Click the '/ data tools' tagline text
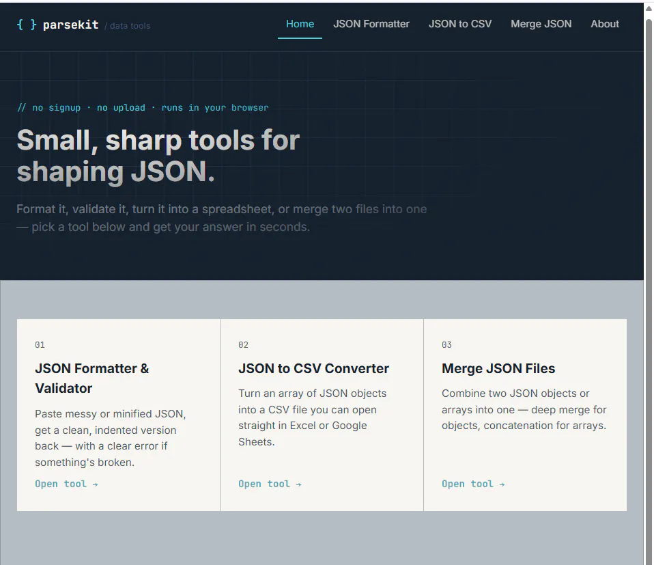 127,26
